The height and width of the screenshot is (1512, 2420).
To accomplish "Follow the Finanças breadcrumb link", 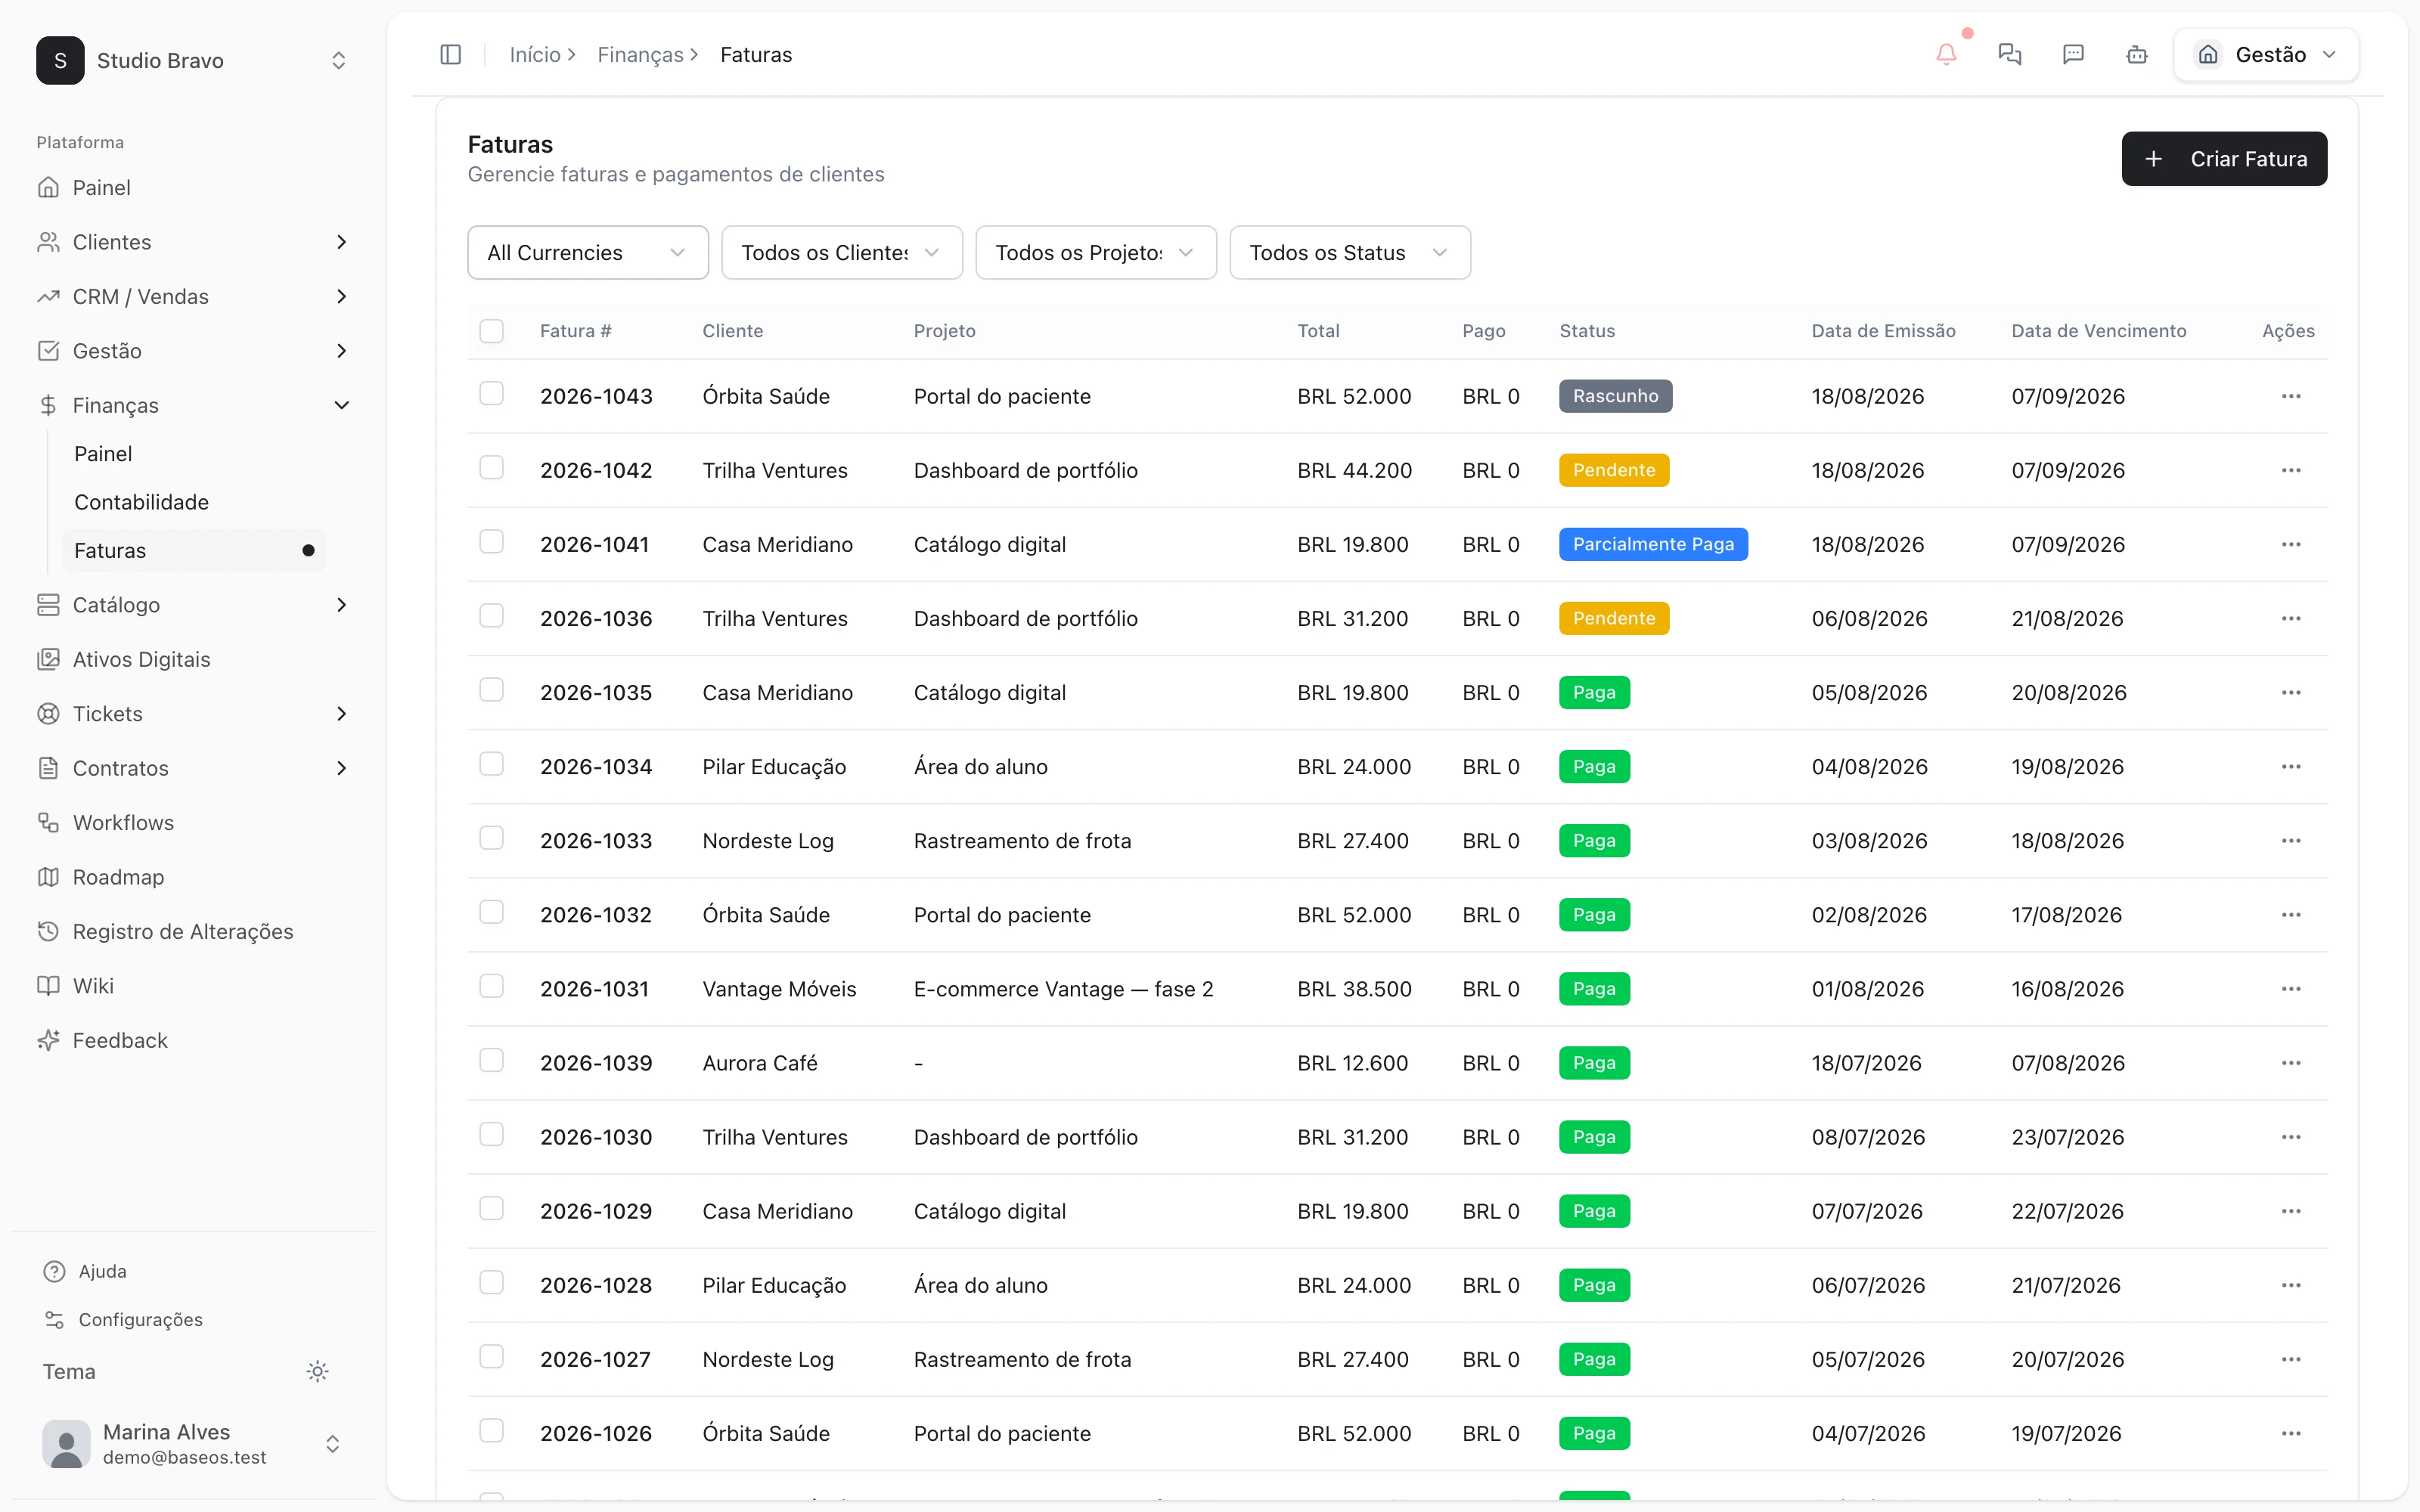I will (640, 55).
